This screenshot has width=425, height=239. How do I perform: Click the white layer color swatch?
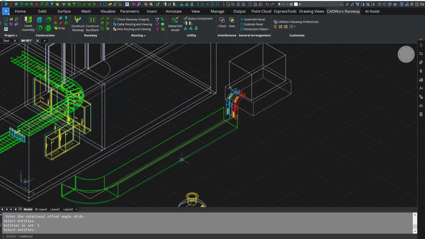[296, 4]
